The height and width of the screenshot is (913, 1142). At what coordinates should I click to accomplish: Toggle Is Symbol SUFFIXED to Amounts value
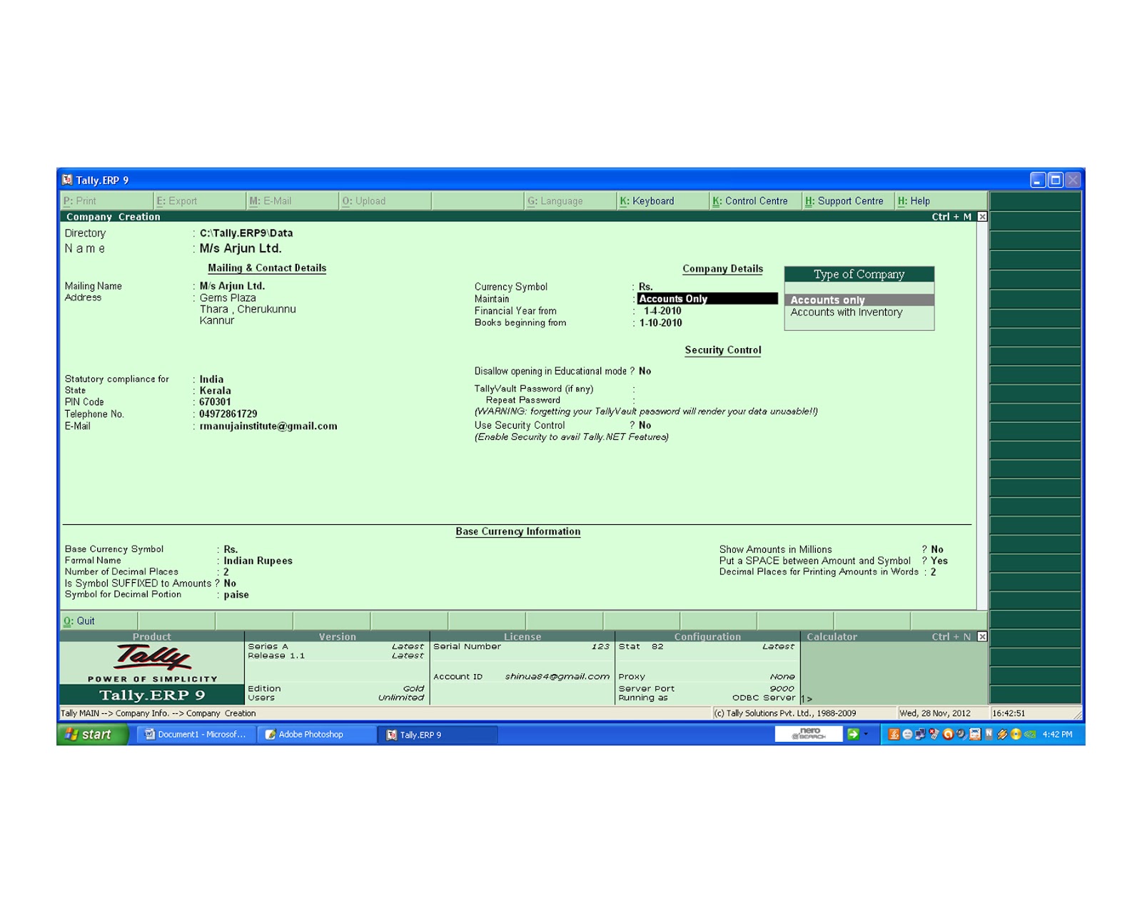(230, 583)
